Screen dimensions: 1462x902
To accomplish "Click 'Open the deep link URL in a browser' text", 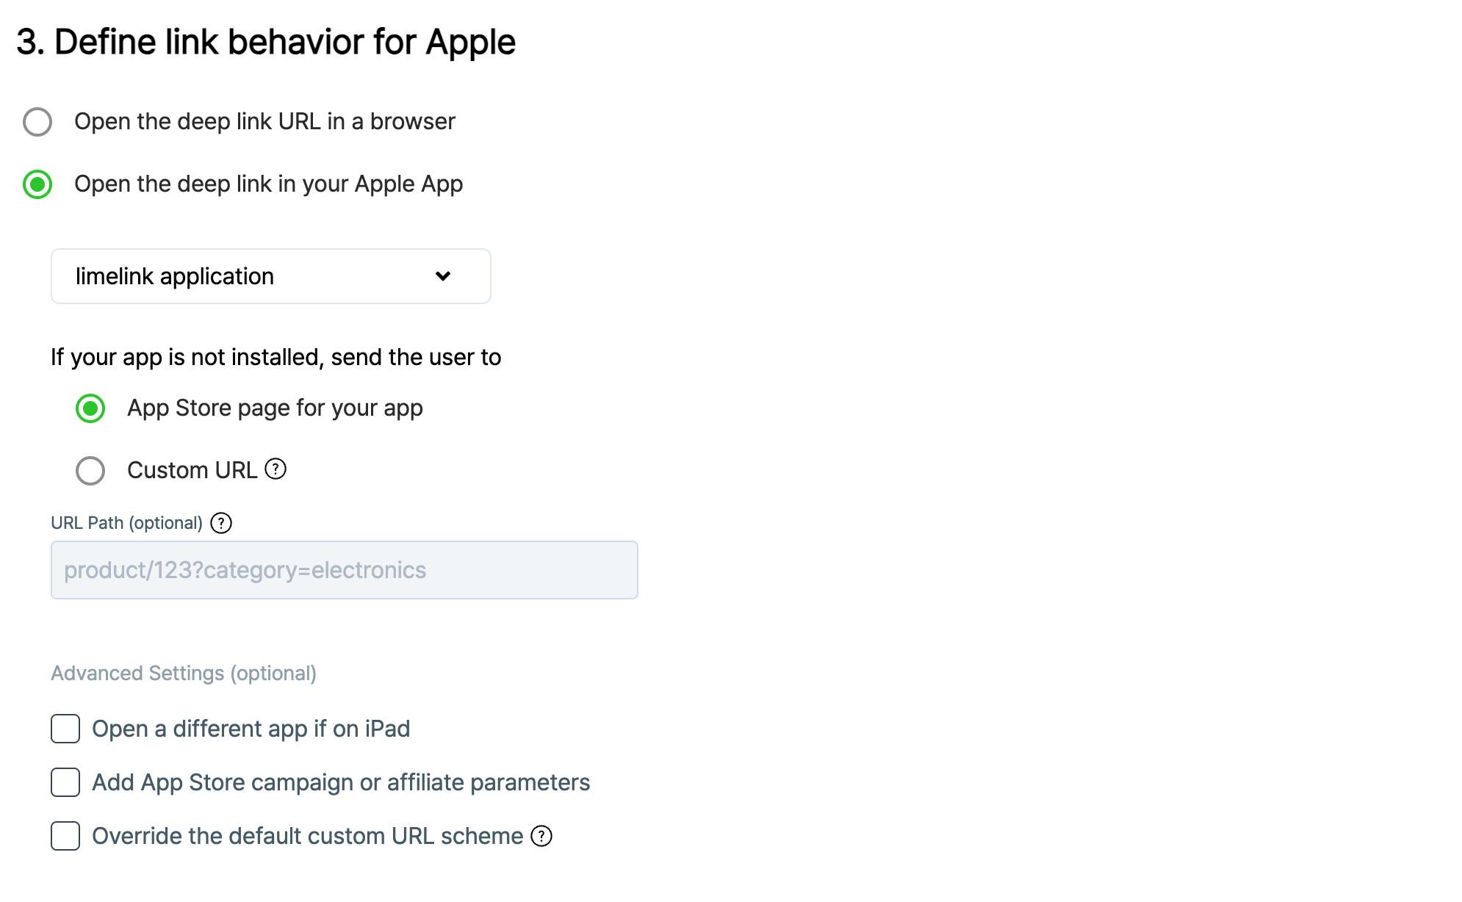I will coord(264,121).
